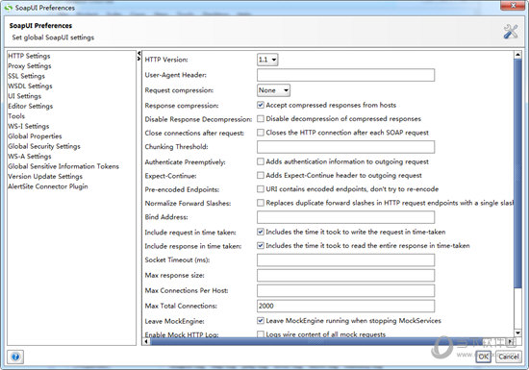Click the Normalize Forward Slashes label

(x=188, y=203)
